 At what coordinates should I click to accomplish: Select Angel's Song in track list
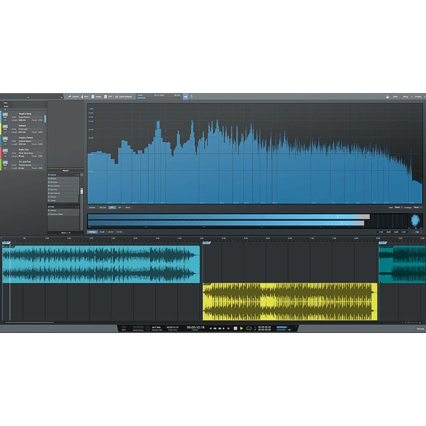(x=26, y=114)
